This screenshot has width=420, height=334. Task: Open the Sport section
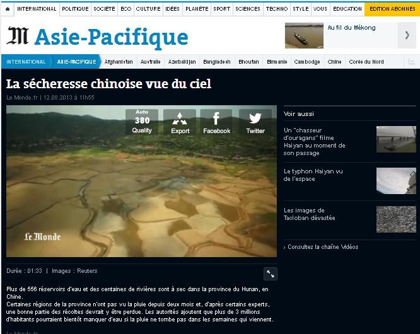click(222, 9)
